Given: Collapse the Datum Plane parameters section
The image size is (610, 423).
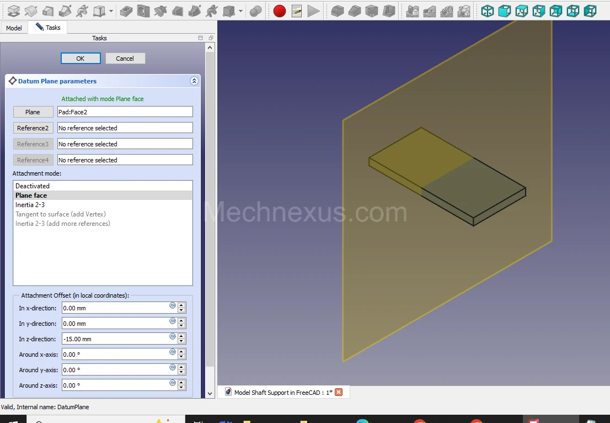Looking at the screenshot, I should coord(194,81).
